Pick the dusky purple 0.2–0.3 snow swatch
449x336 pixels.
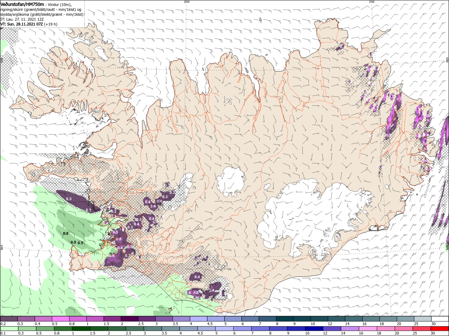[9, 319]
